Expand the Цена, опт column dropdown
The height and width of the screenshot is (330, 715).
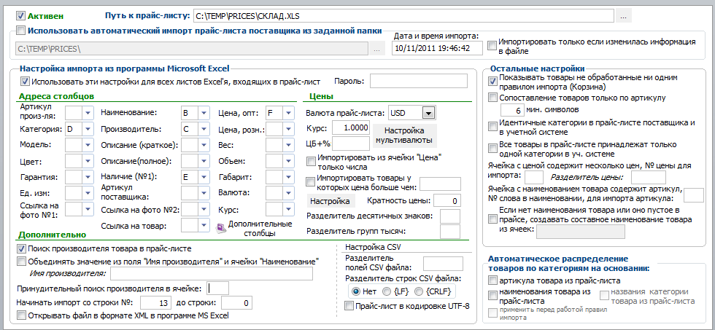(288, 112)
